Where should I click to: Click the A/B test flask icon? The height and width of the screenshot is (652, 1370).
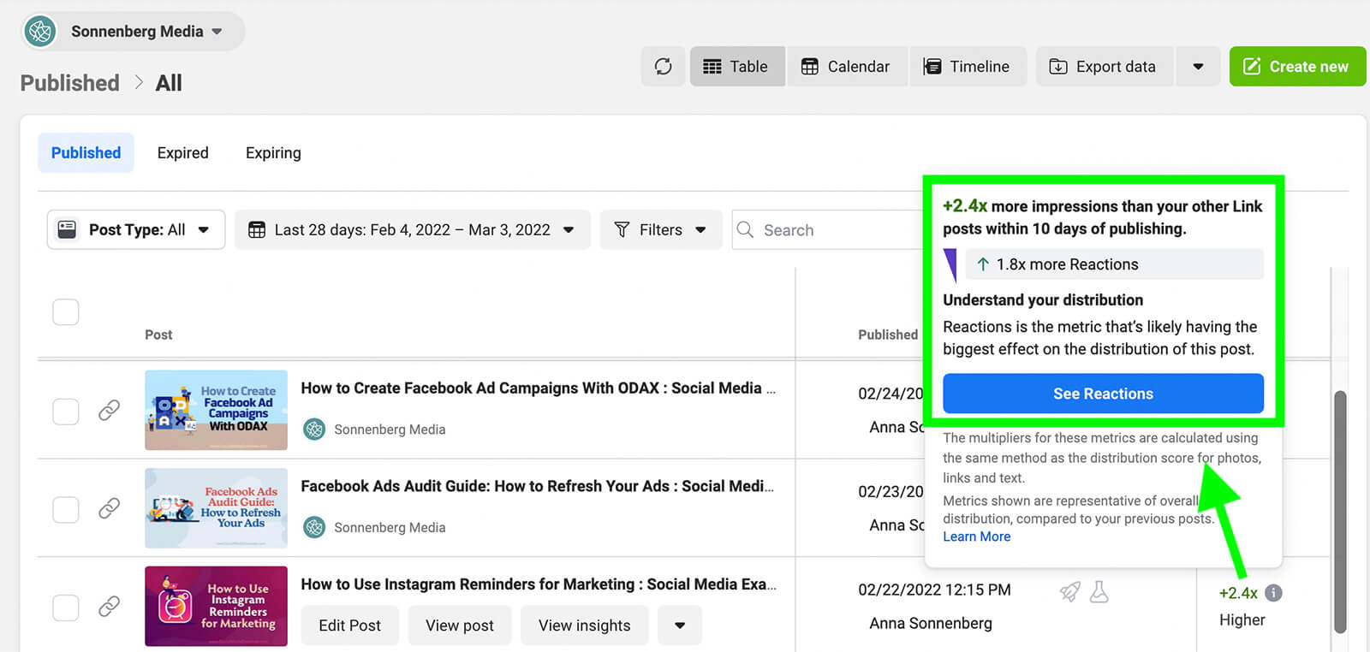click(x=1099, y=591)
